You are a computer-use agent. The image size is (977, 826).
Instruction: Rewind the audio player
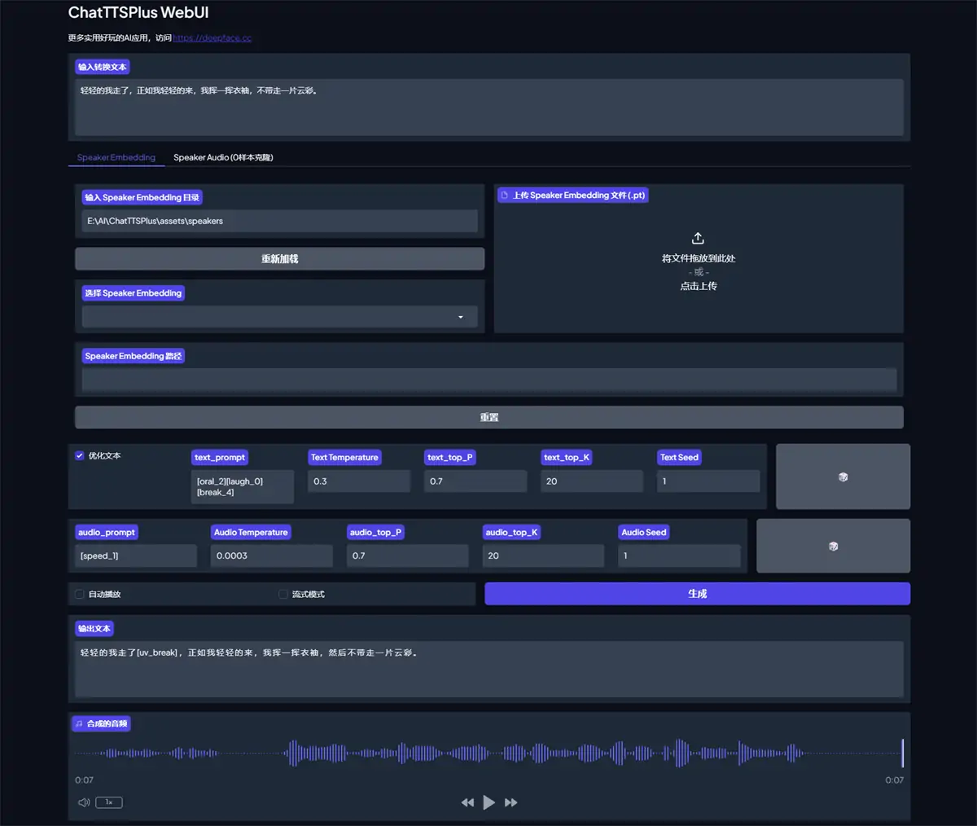[x=467, y=802]
